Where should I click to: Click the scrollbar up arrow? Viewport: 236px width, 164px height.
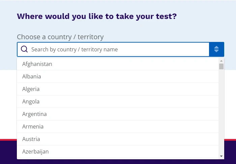[221, 61]
